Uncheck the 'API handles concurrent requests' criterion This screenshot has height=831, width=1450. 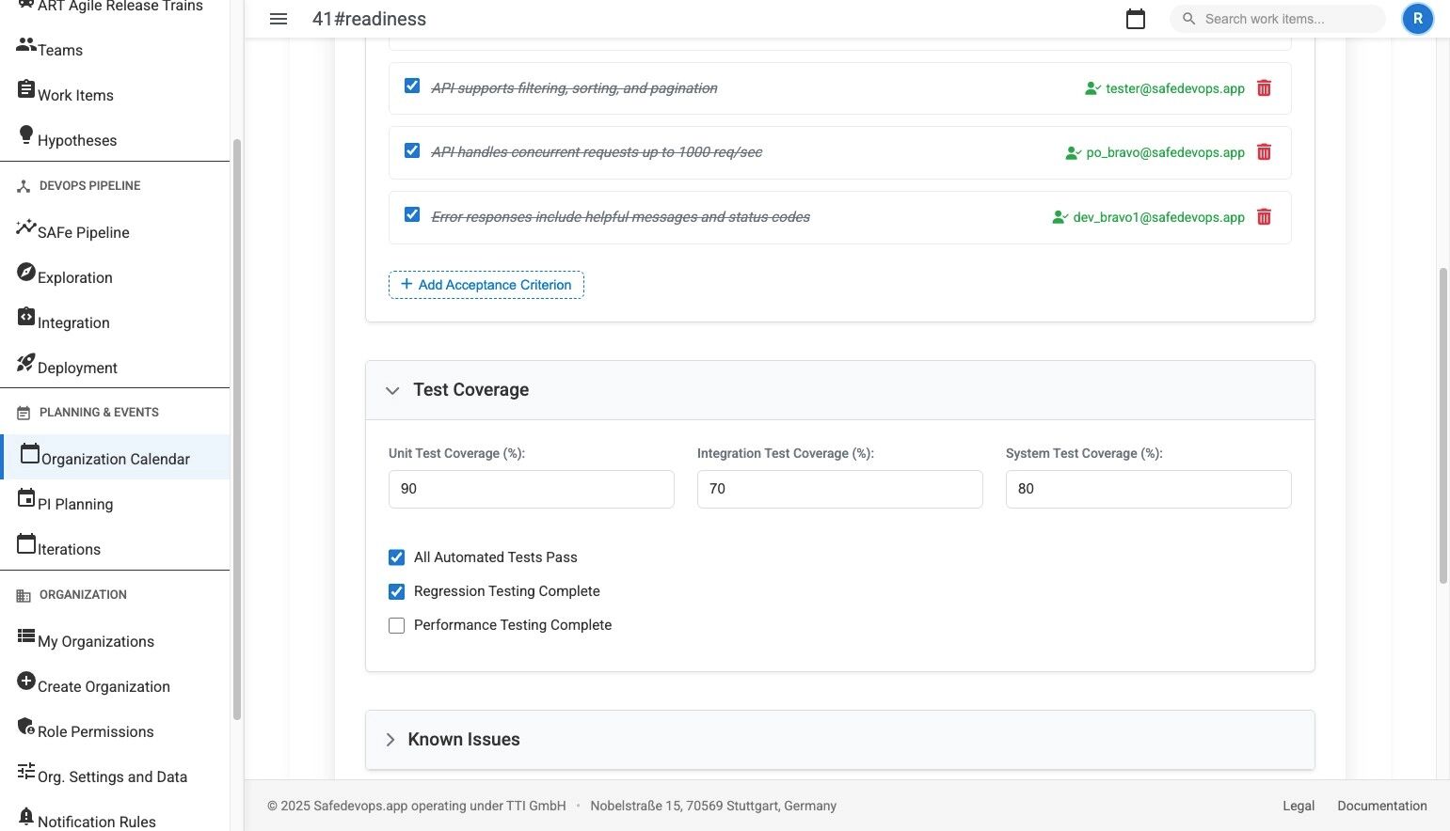pyautogui.click(x=411, y=149)
